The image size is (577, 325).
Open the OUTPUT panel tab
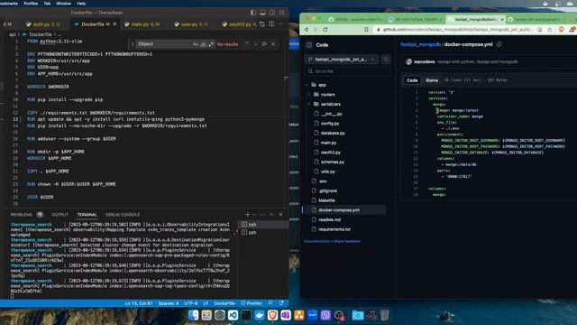(x=60, y=215)
